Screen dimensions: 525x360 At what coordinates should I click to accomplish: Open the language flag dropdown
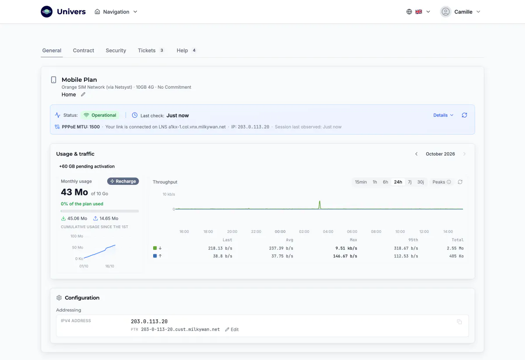click(423, 12)
